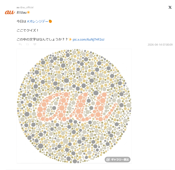Viewport: 175px width, 170px height.
Task: Click the bold au display name
Action: [x=18, y=7]
